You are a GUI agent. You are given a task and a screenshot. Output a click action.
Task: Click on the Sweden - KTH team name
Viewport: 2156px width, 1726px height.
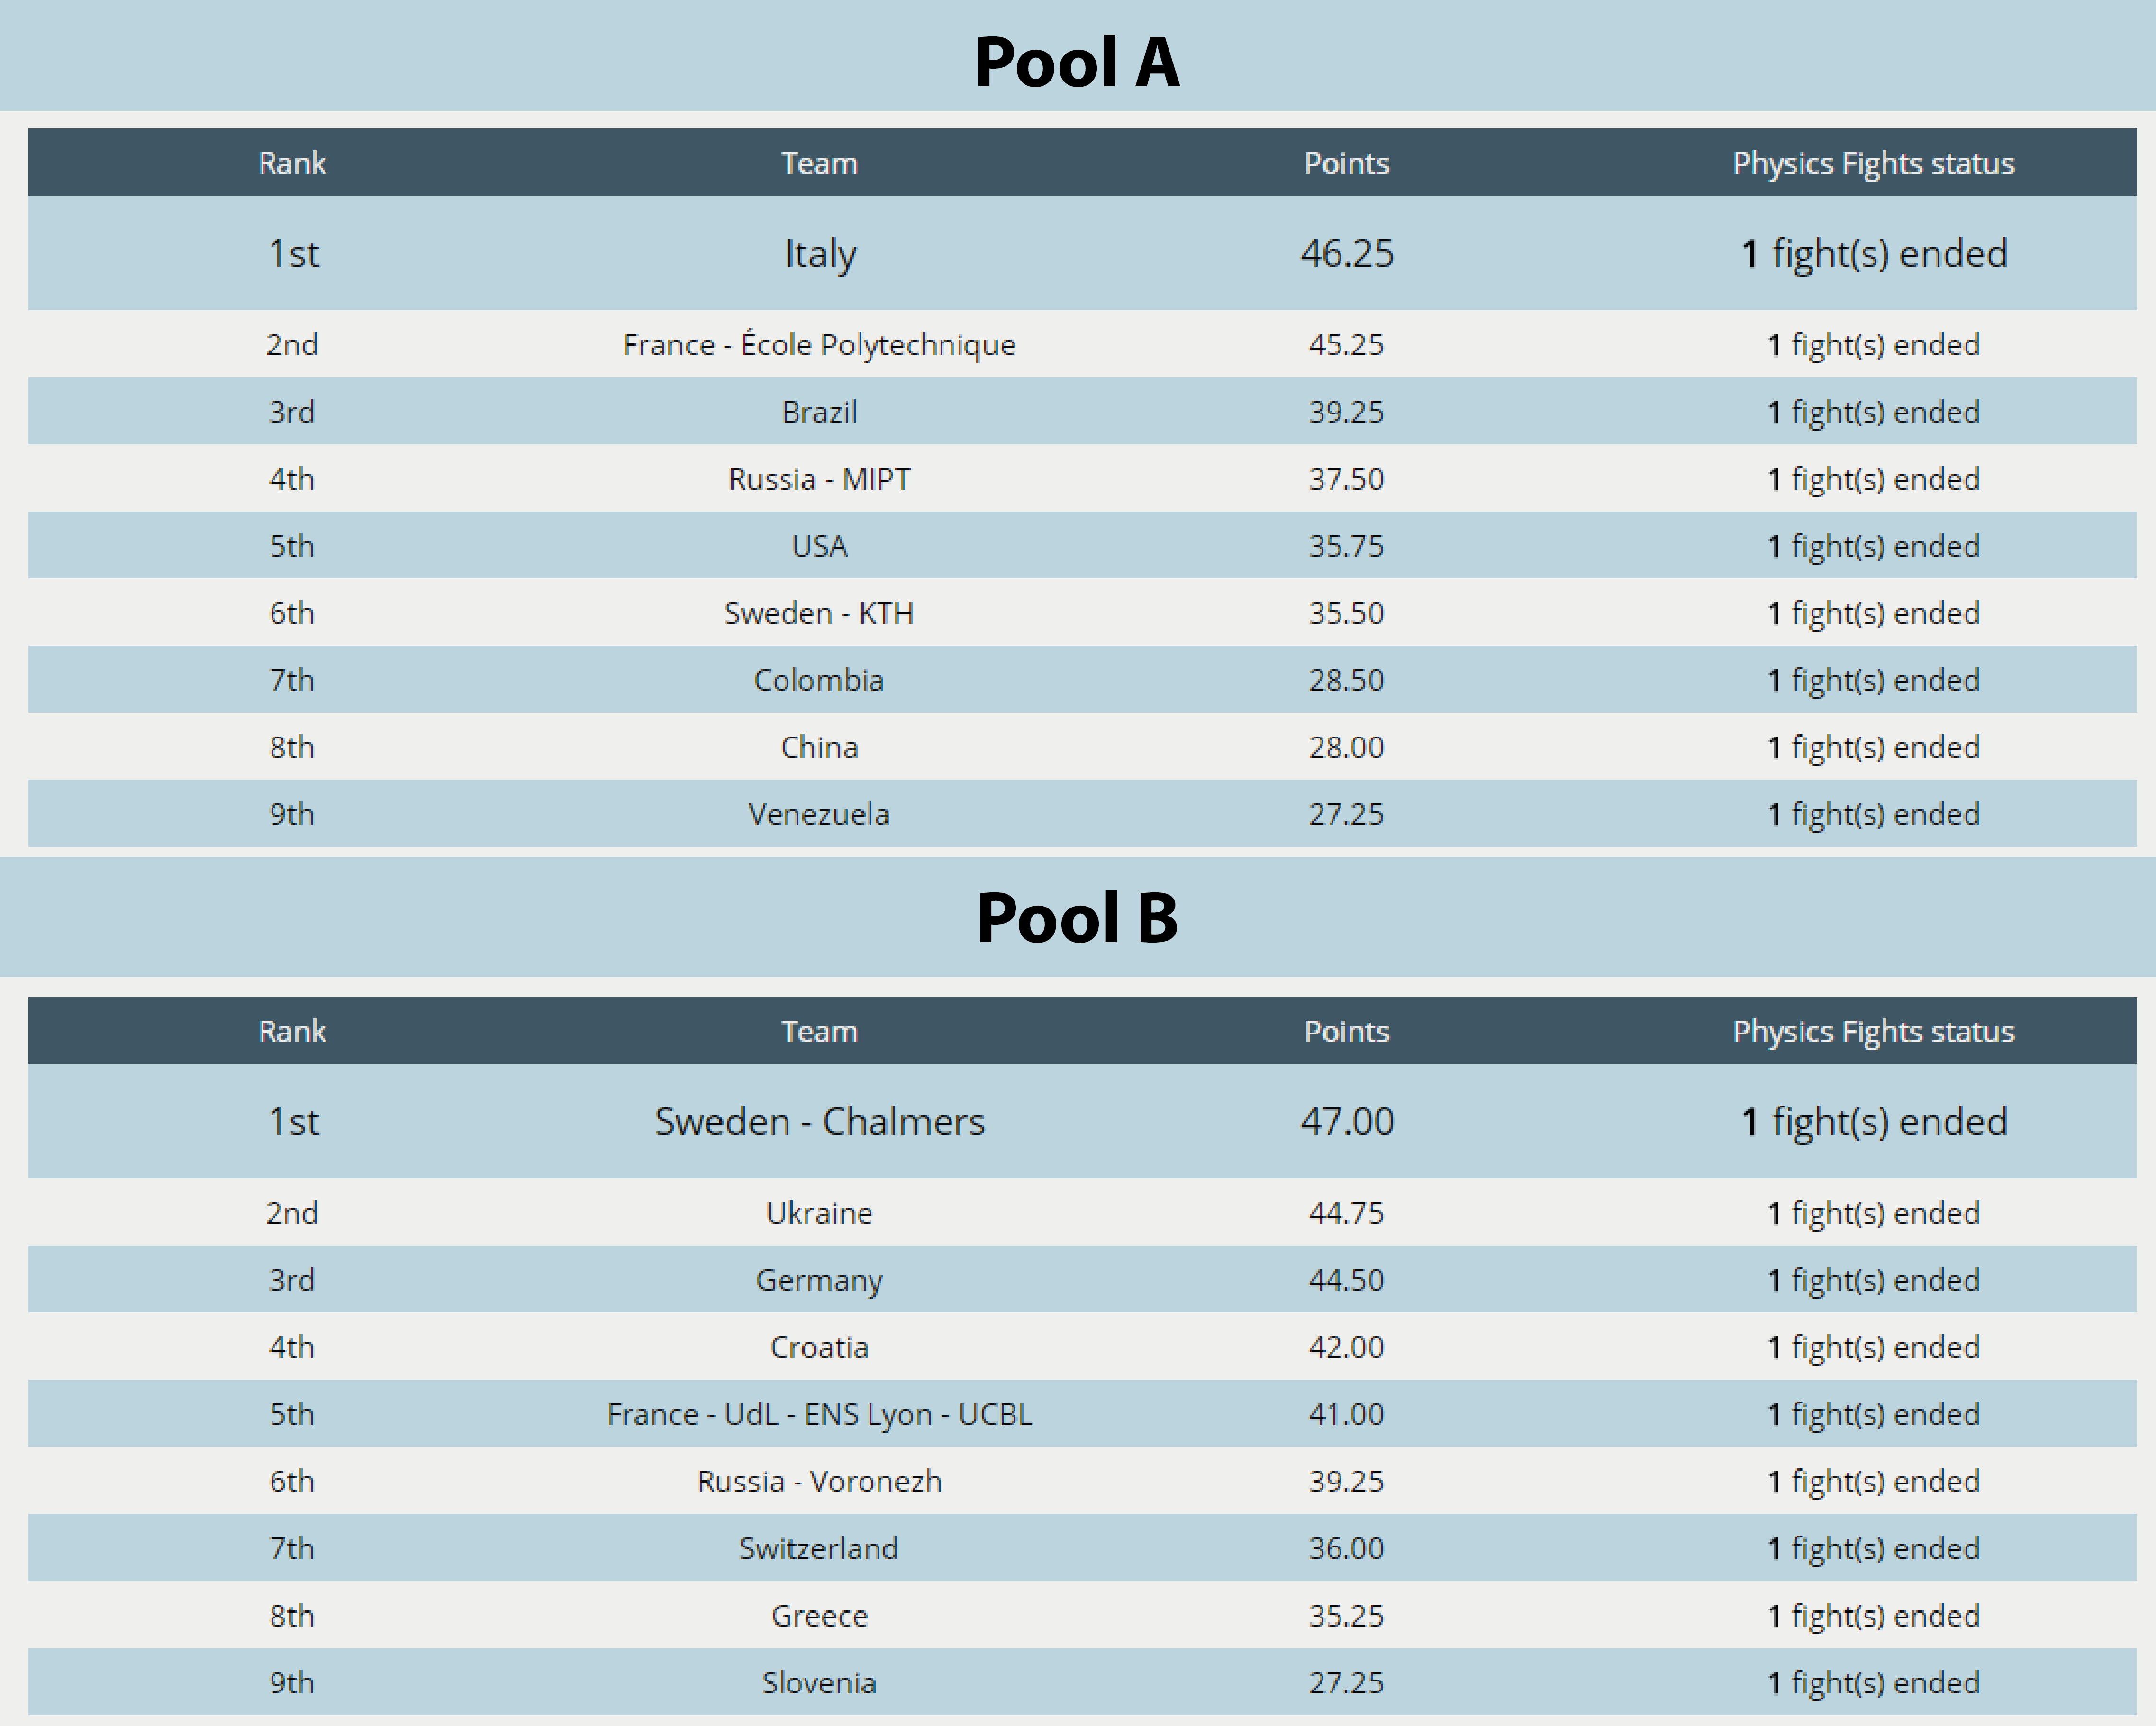click(x=819, y=612)
